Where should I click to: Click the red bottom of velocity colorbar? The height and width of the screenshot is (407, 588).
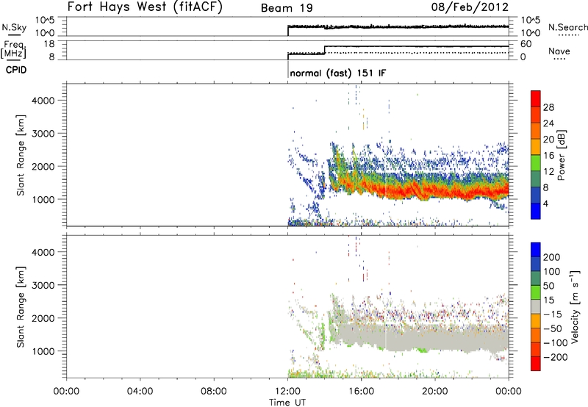536,364
